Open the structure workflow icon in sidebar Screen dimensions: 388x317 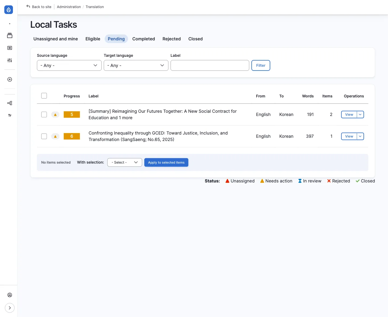click(x=10, y=103)
